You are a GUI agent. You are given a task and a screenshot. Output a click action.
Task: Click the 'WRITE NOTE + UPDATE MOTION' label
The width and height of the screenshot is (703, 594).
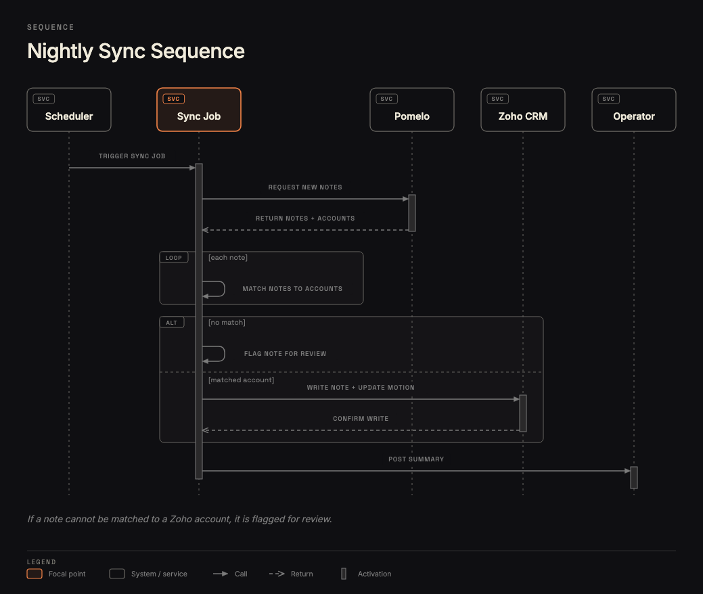(361, 388)
